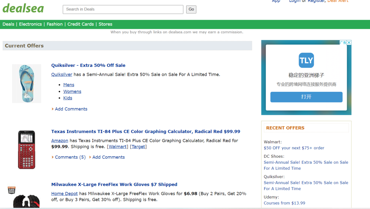
Task: Open the Electronics menu item
Action: [30, 24]
